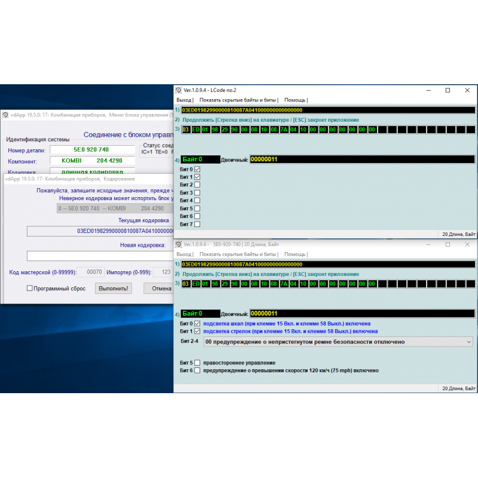Click the LCode no.2 title bar app icon

pos(178,90)
